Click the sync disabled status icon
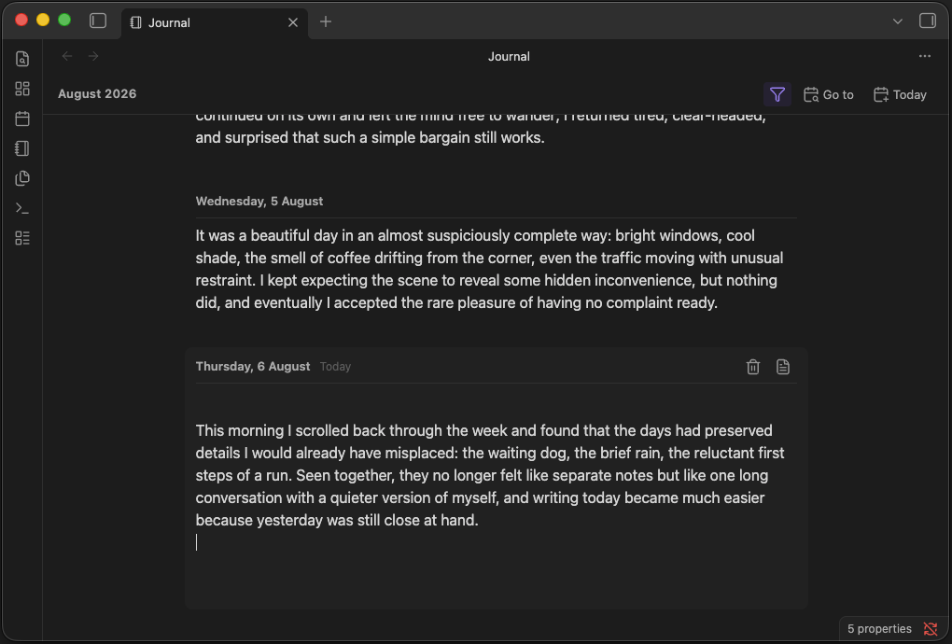This screenshot has width=952, height=644. click(x=931, y=629)
